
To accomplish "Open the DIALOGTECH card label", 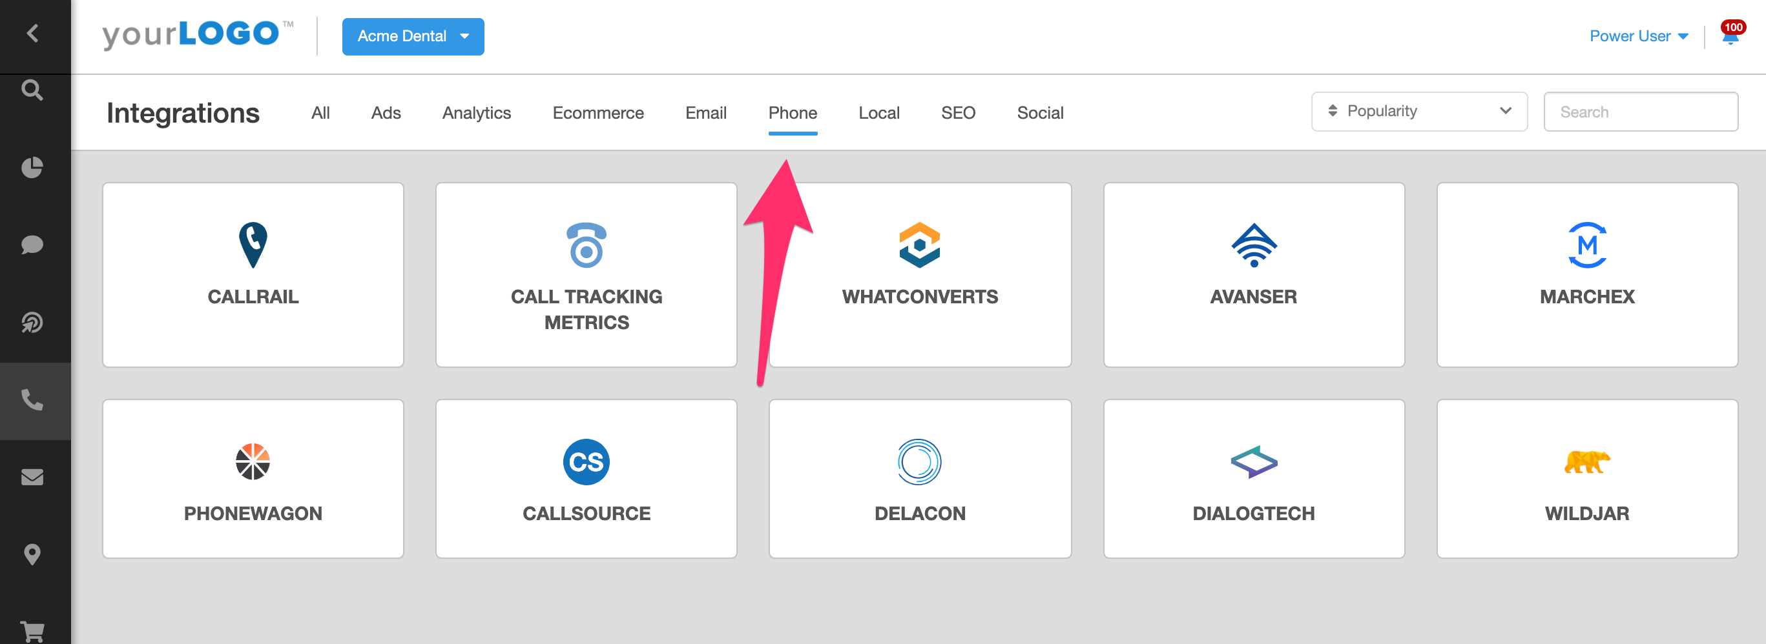I will [x=1253, y=513].
